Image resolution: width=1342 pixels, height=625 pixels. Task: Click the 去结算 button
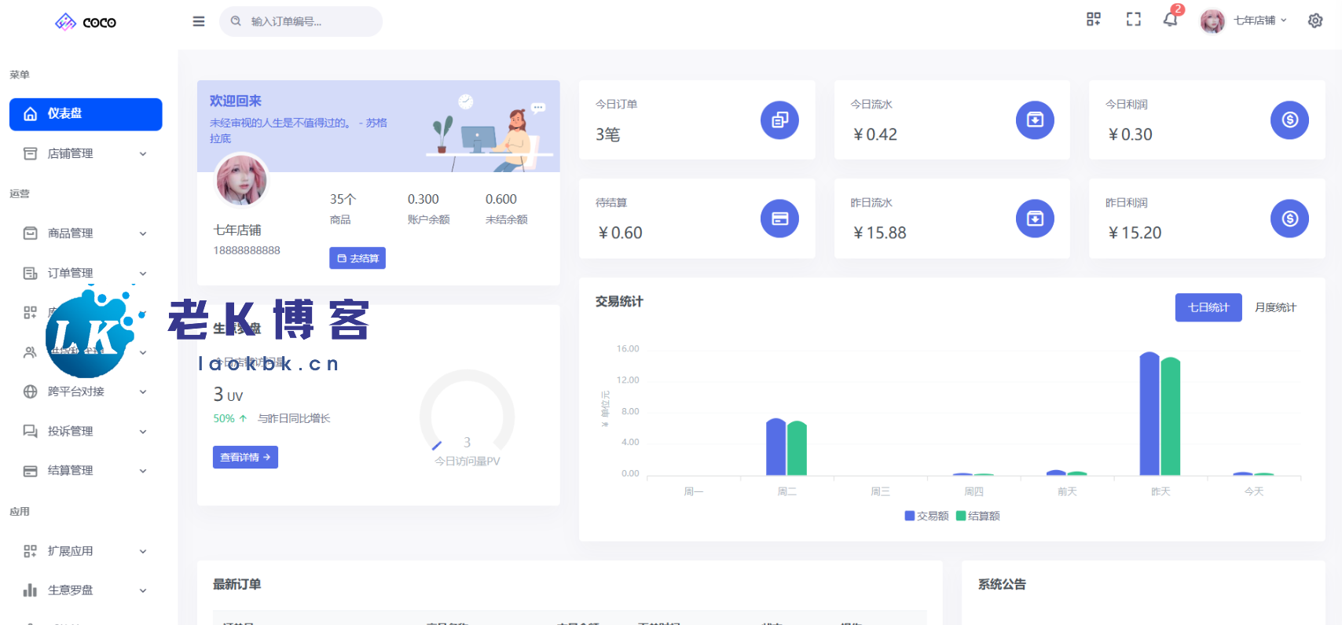[x=357, y=258]
